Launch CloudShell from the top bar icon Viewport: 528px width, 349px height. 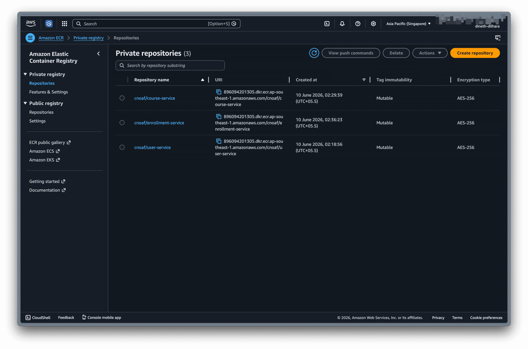tap(327, 24)
